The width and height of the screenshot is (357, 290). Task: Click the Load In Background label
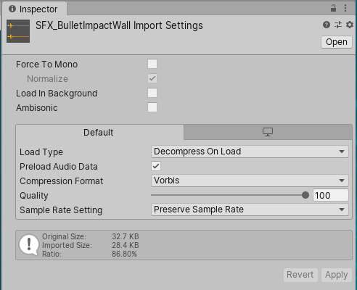click(57, 94)
